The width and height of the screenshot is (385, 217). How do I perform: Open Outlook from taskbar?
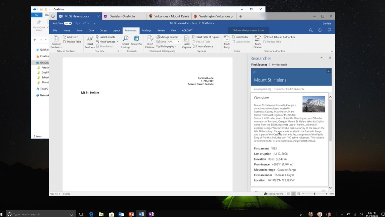click(121, 214)
